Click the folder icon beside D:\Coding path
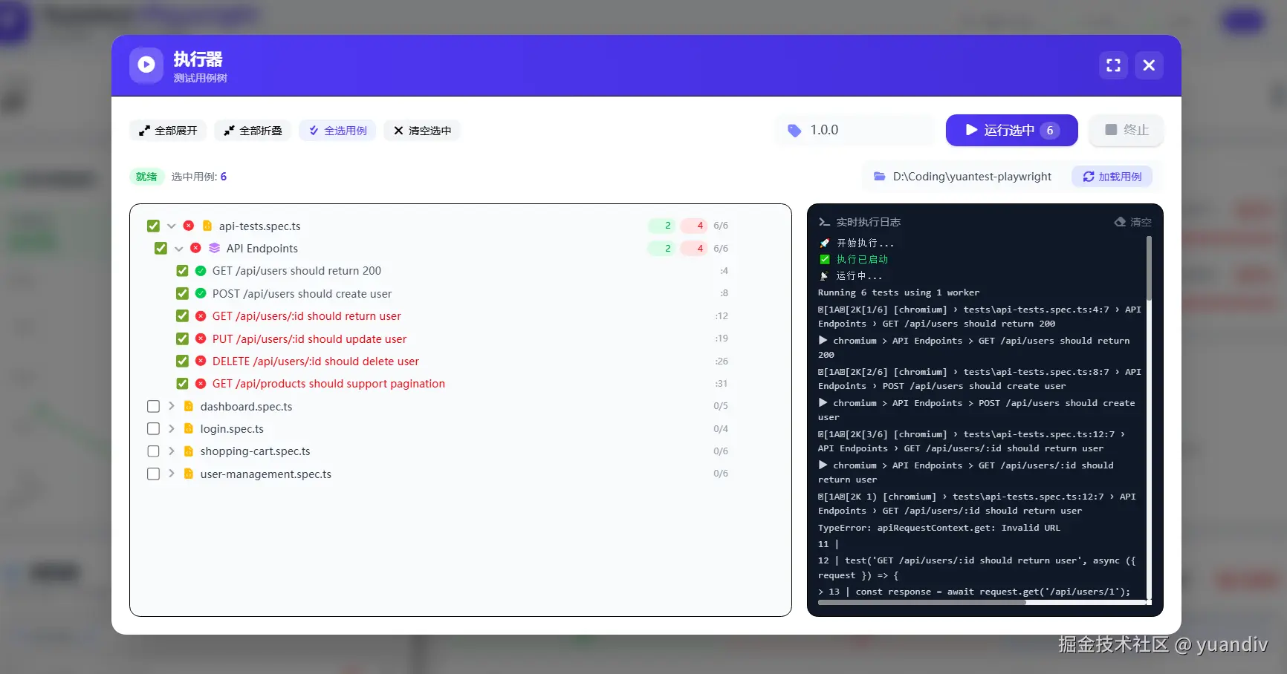The image size is (1287, 674). pyautogui.click(x=880, y=177)
